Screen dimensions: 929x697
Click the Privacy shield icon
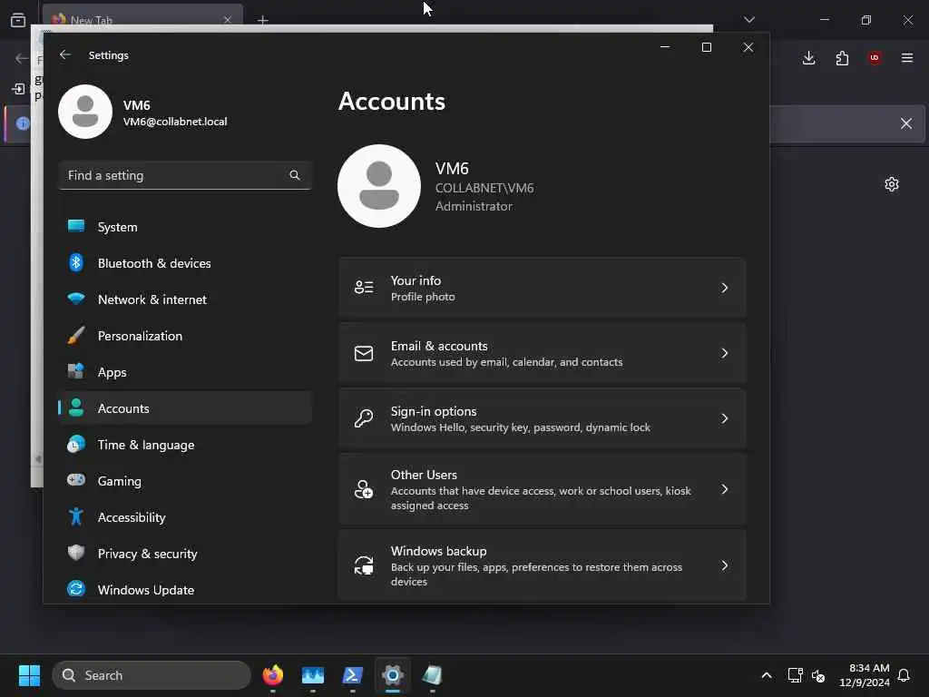click(76, 553)
